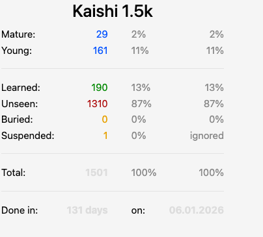263x237 pixels.
Task: Click the Total label
Action: (14, 173)
